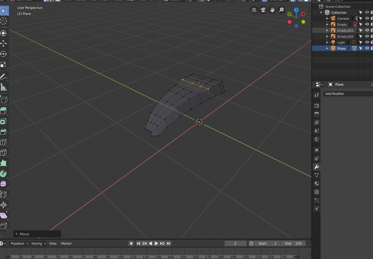Choose the Poly Build tool
Image resolution: width=373 pixels, height=259 pixels.
[x=4, y=163]
